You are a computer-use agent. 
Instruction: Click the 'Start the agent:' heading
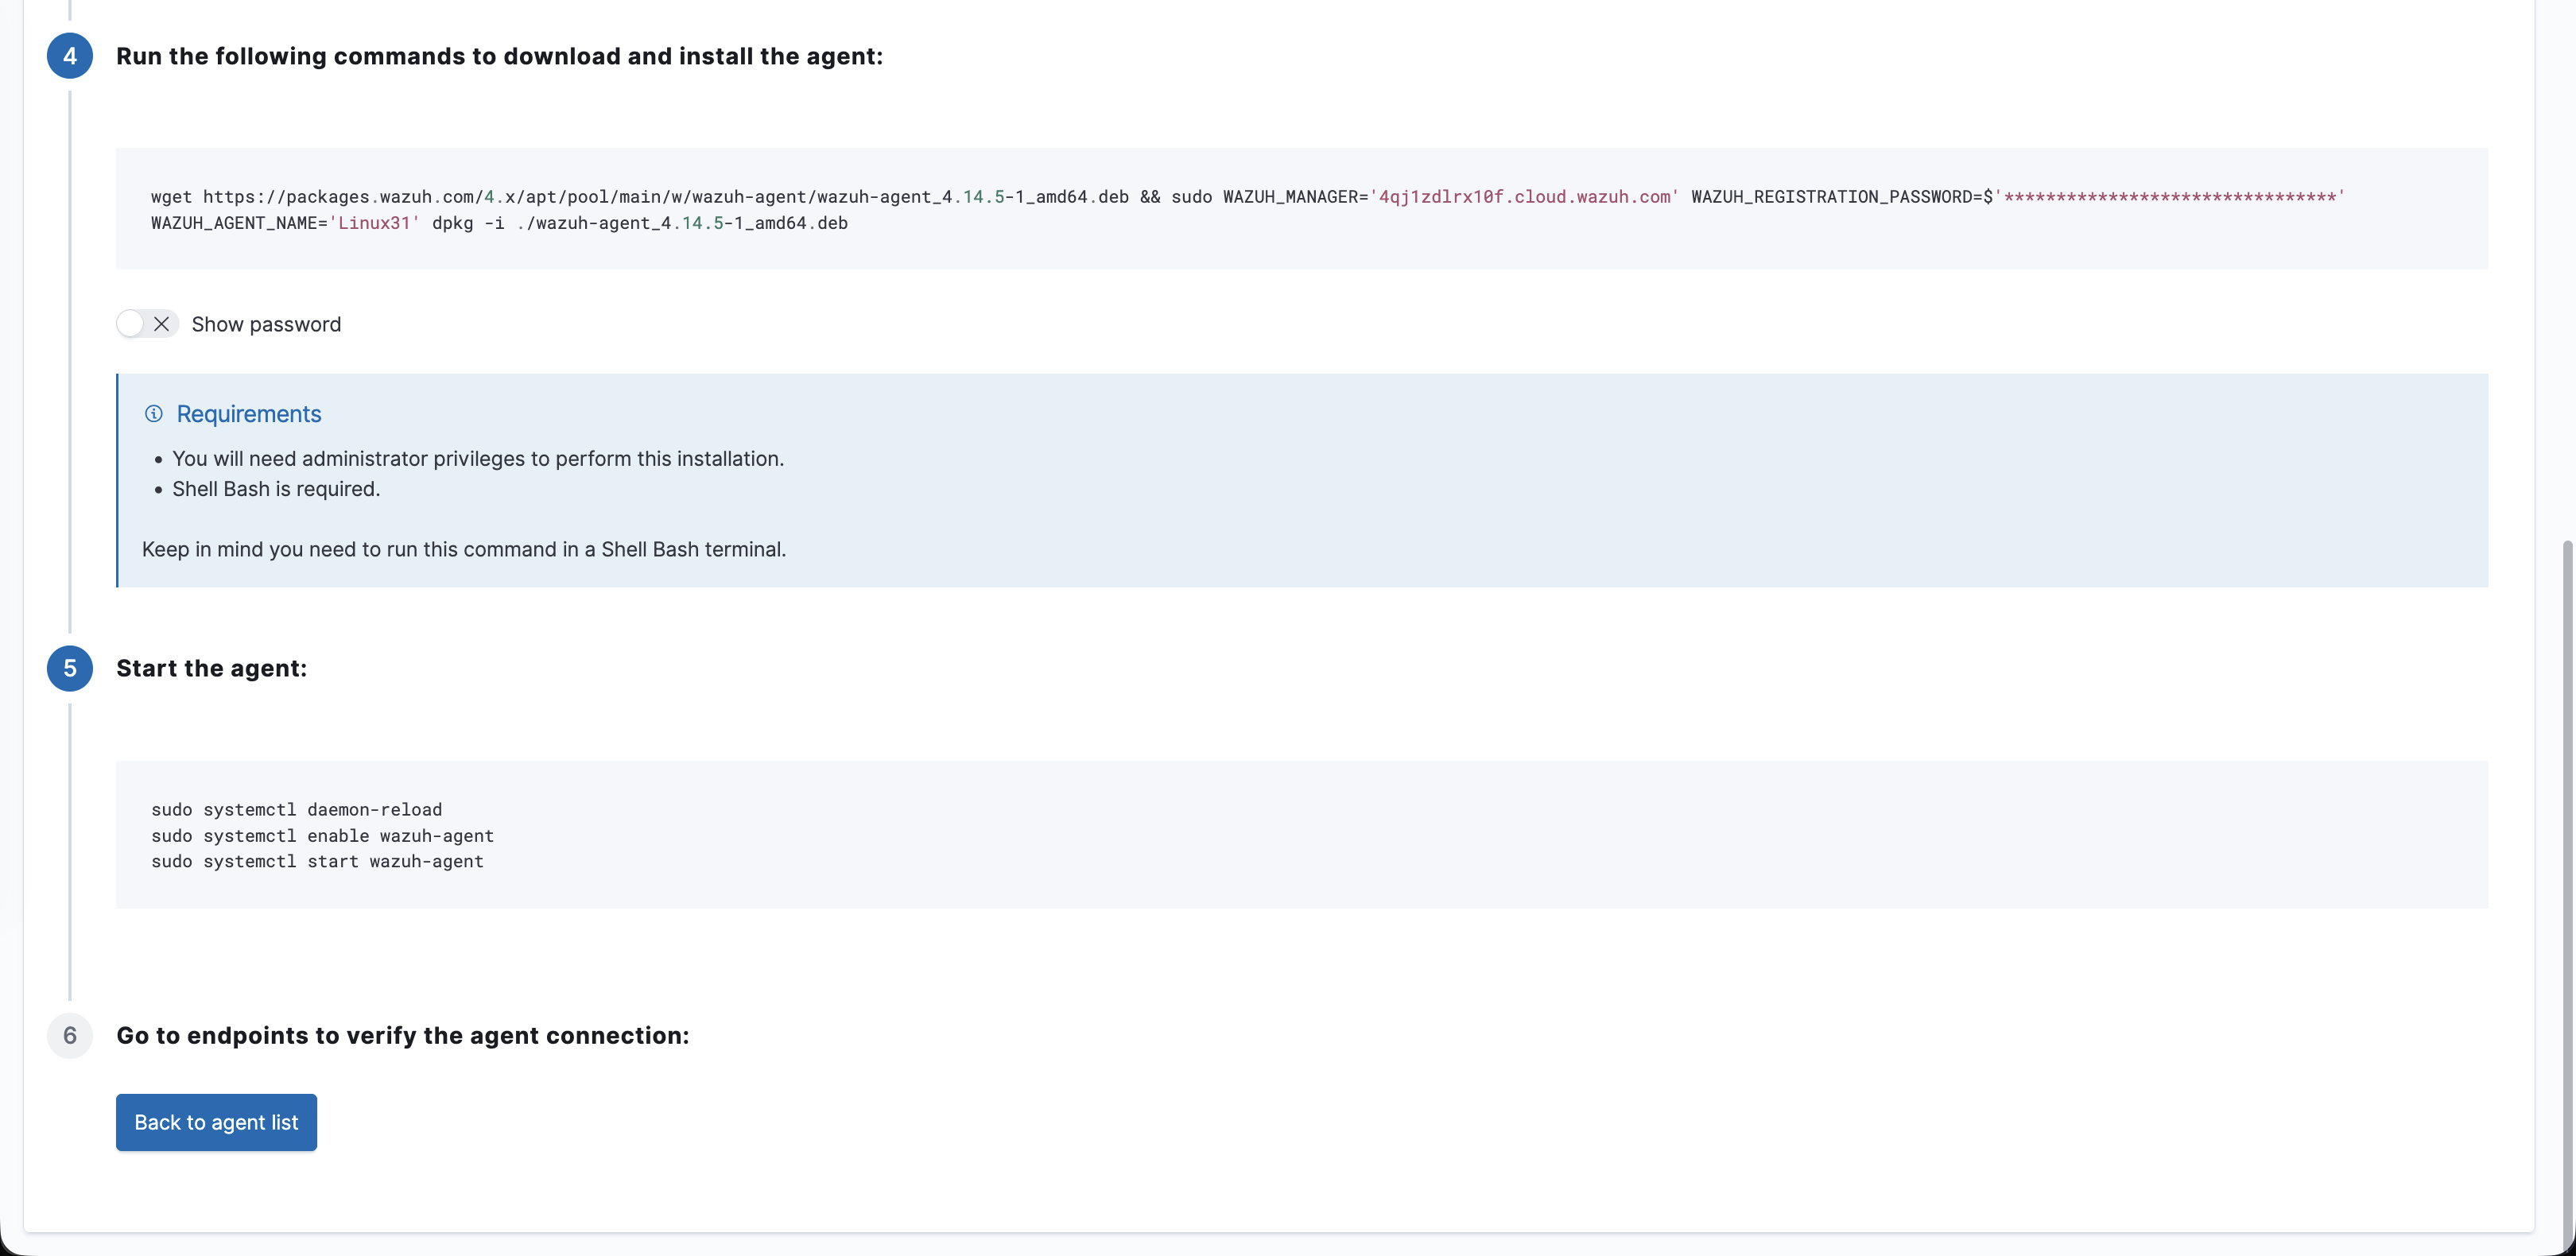211,668
